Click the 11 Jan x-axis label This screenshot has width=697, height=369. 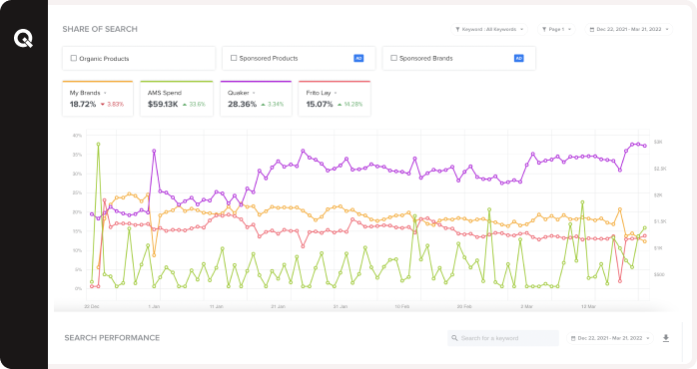(x=216, y=307)
